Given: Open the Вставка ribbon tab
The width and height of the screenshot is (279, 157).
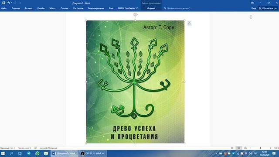Looking at the screenshot, I should (28, 8).
